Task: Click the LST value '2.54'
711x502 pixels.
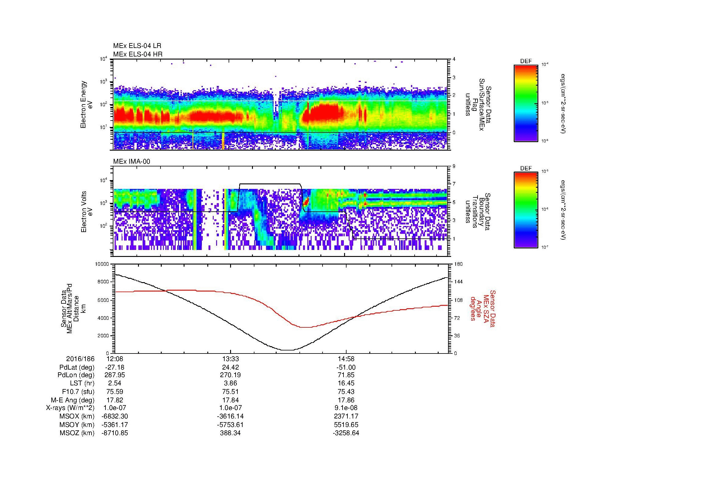Action: pos(115,383)
